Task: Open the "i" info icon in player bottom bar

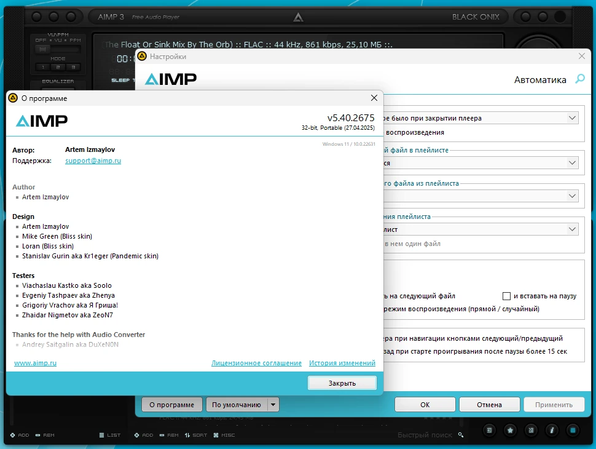Action: click(x=552, y=431)
